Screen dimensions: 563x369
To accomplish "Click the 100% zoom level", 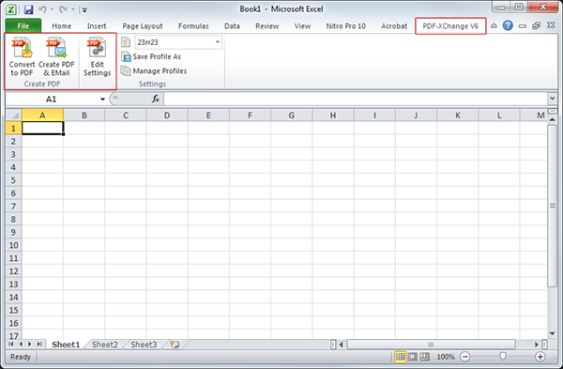I will 446,357.
